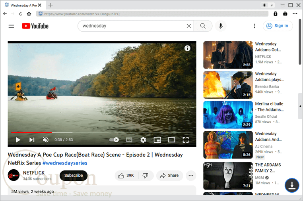The image size is (303, 201).
Task: Play the video
Action: 18,140
